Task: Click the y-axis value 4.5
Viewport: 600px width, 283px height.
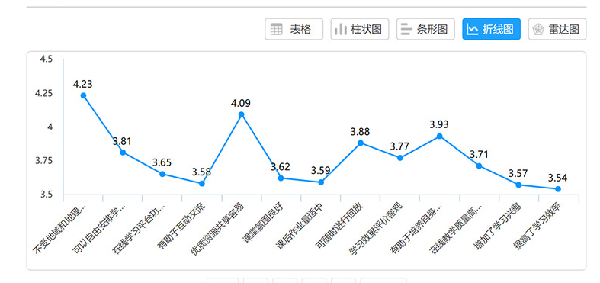Action: [46, 59]
